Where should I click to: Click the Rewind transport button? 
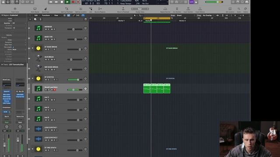pyautogui.click(x=51, y=2)
